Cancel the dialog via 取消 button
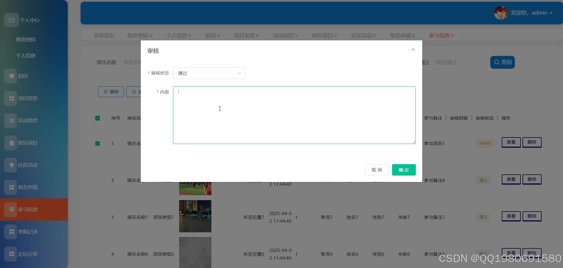 point(377,170)
